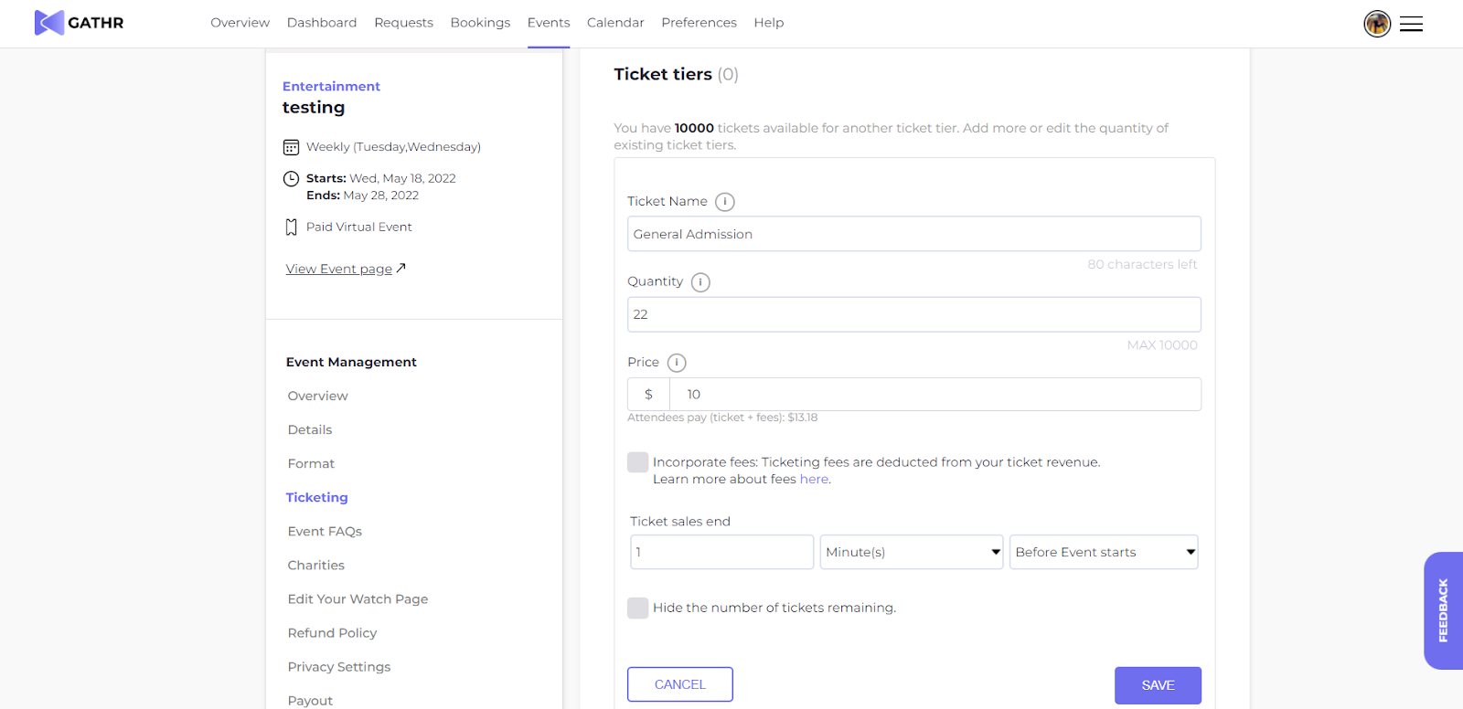Click the bookmark icon by Paid Virtual Event
The height and width of the screenshot is (709, 1463).
tap(291, 228)
